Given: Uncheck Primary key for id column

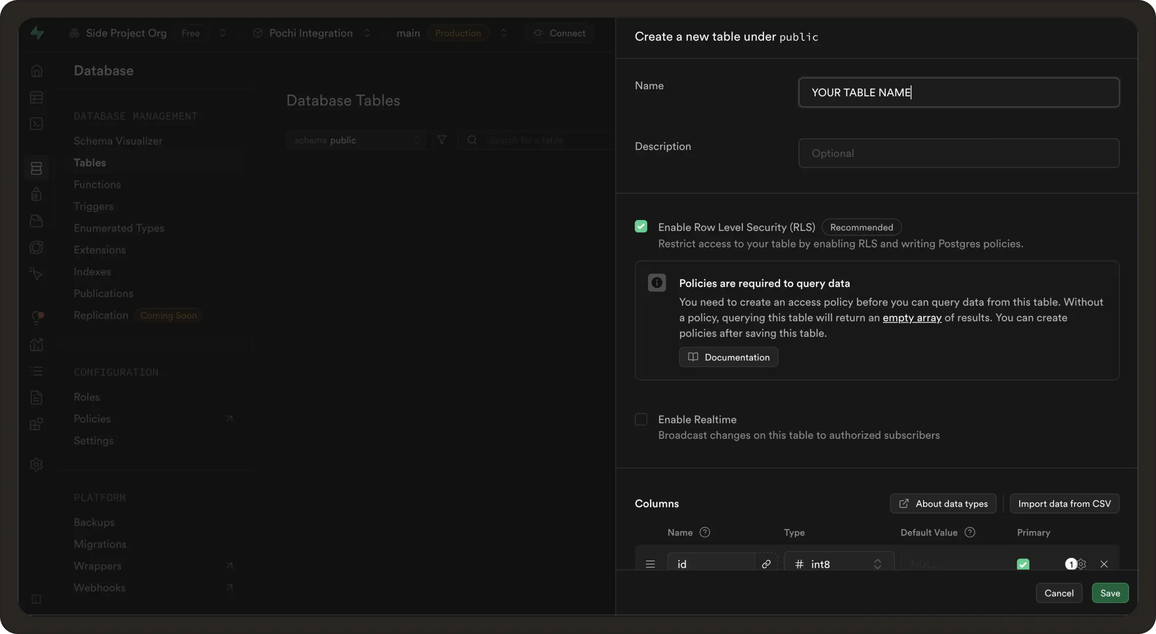Looking at the screenshot, I should (x=1023, y=564).
